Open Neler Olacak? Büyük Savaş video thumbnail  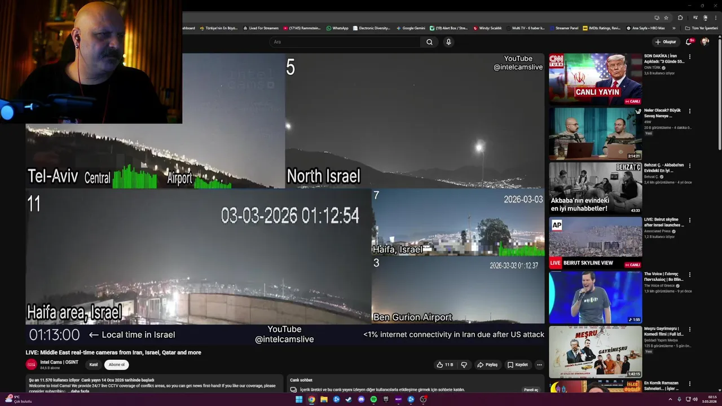tap(595, 134)
